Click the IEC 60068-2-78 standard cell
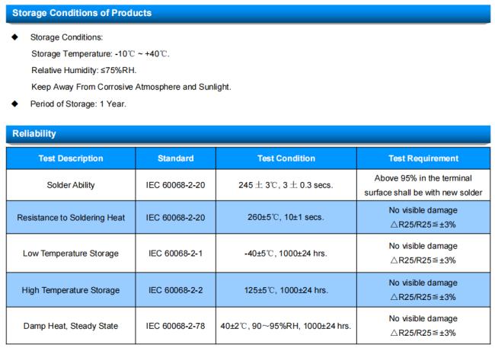The image size is (495, 348). [x=175, y=327]
